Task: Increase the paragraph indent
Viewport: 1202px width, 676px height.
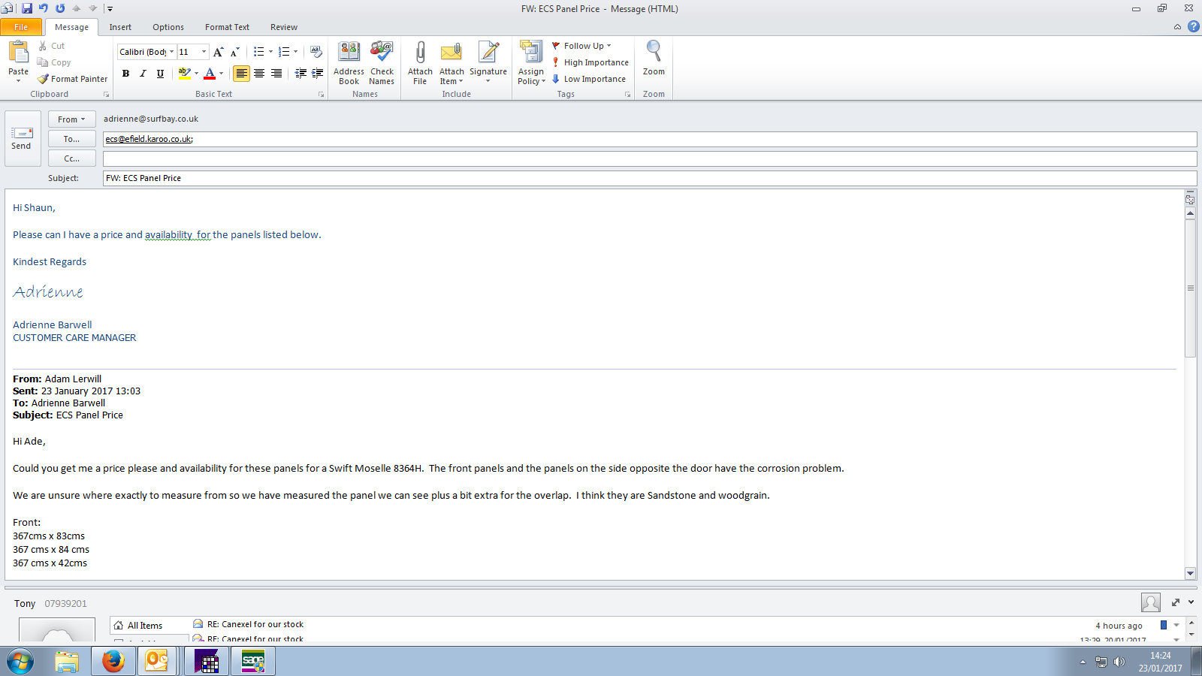Action: pos(318,73)
